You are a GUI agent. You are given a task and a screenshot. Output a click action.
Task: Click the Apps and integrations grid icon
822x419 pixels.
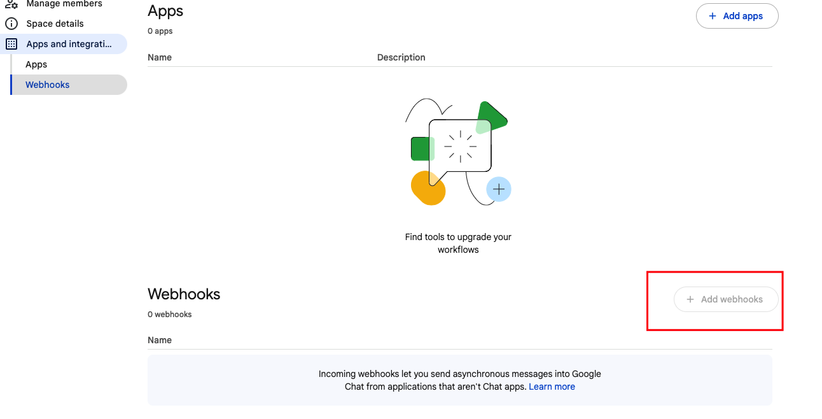(11, 44)
